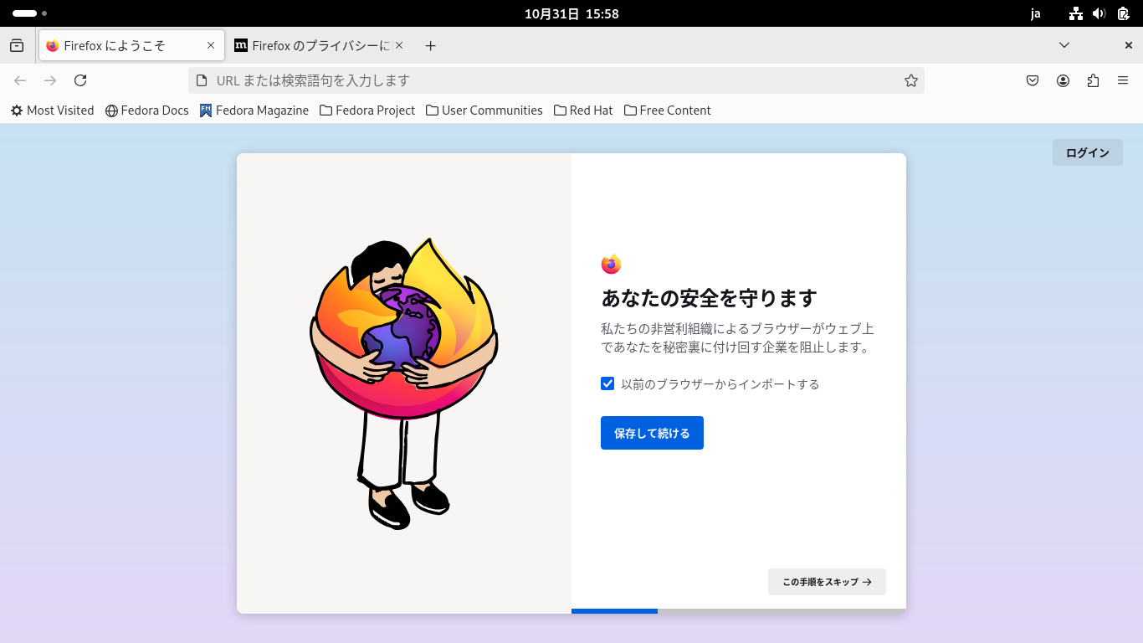Click the page identity icon in address bar

[x=201, y=80]
